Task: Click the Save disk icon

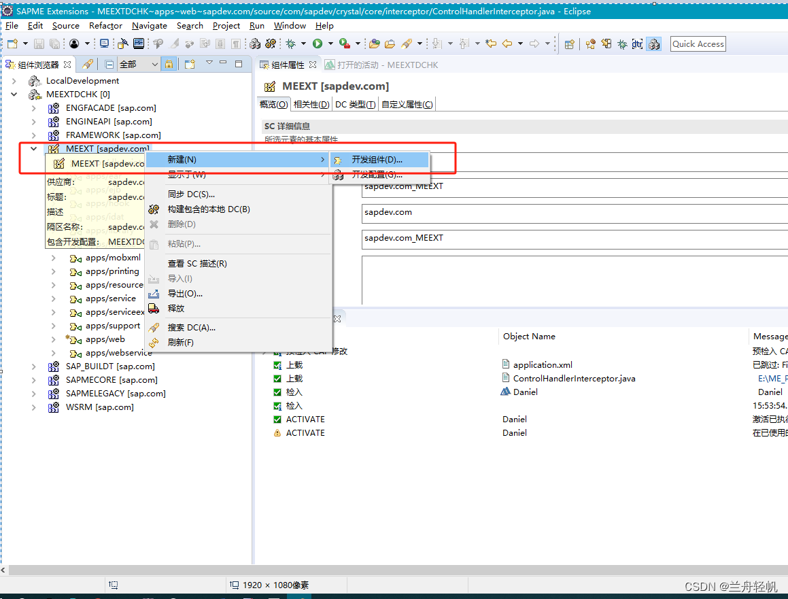Action: pos(39,44)
